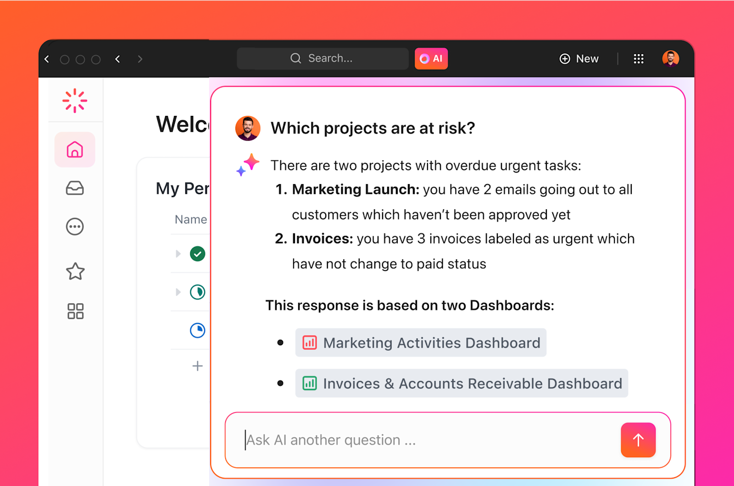Viewport: 734px width, 486px height.
Task: Expand the first task's disclosure arrow
Action: pos(178,254)
